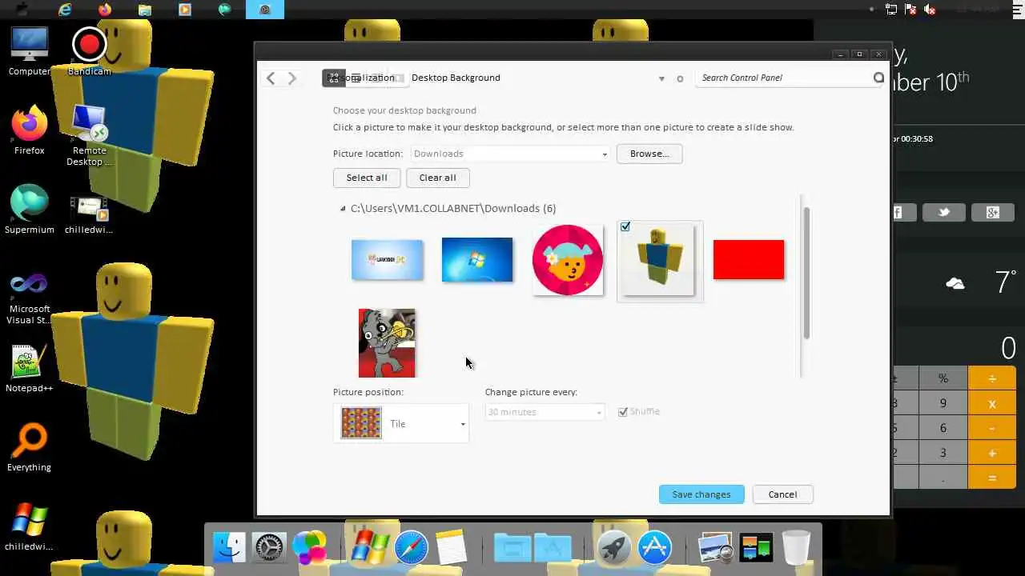
Task: Click the media player icon in top taskbar
Action: tap(185, 10)
